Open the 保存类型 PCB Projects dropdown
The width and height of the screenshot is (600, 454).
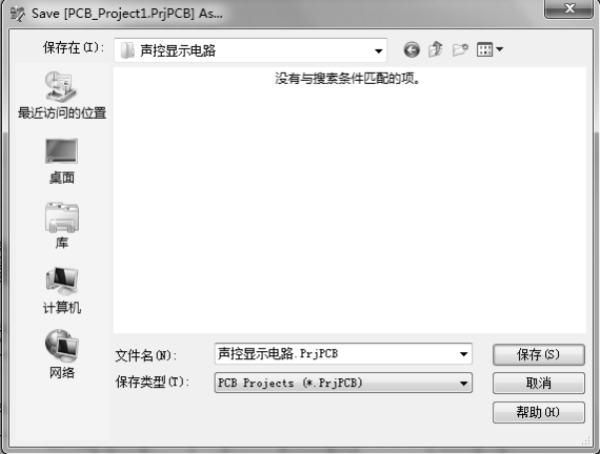(x=343, y=383)
